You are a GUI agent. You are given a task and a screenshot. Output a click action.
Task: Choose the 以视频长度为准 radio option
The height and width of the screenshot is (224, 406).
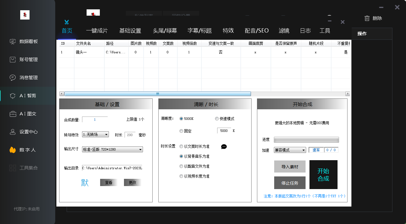click(x=181, y=176)
